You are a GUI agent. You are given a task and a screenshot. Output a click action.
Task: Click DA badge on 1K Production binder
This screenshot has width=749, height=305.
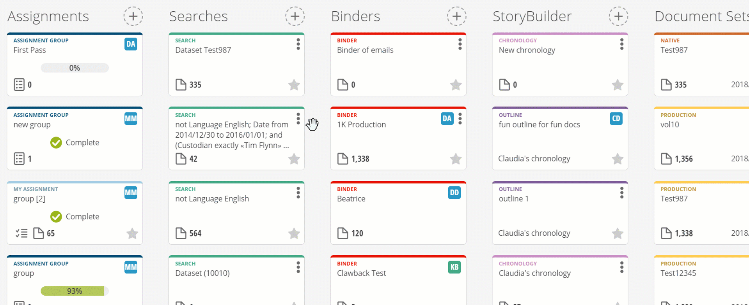pyautogui.click(x=447, y=119)
